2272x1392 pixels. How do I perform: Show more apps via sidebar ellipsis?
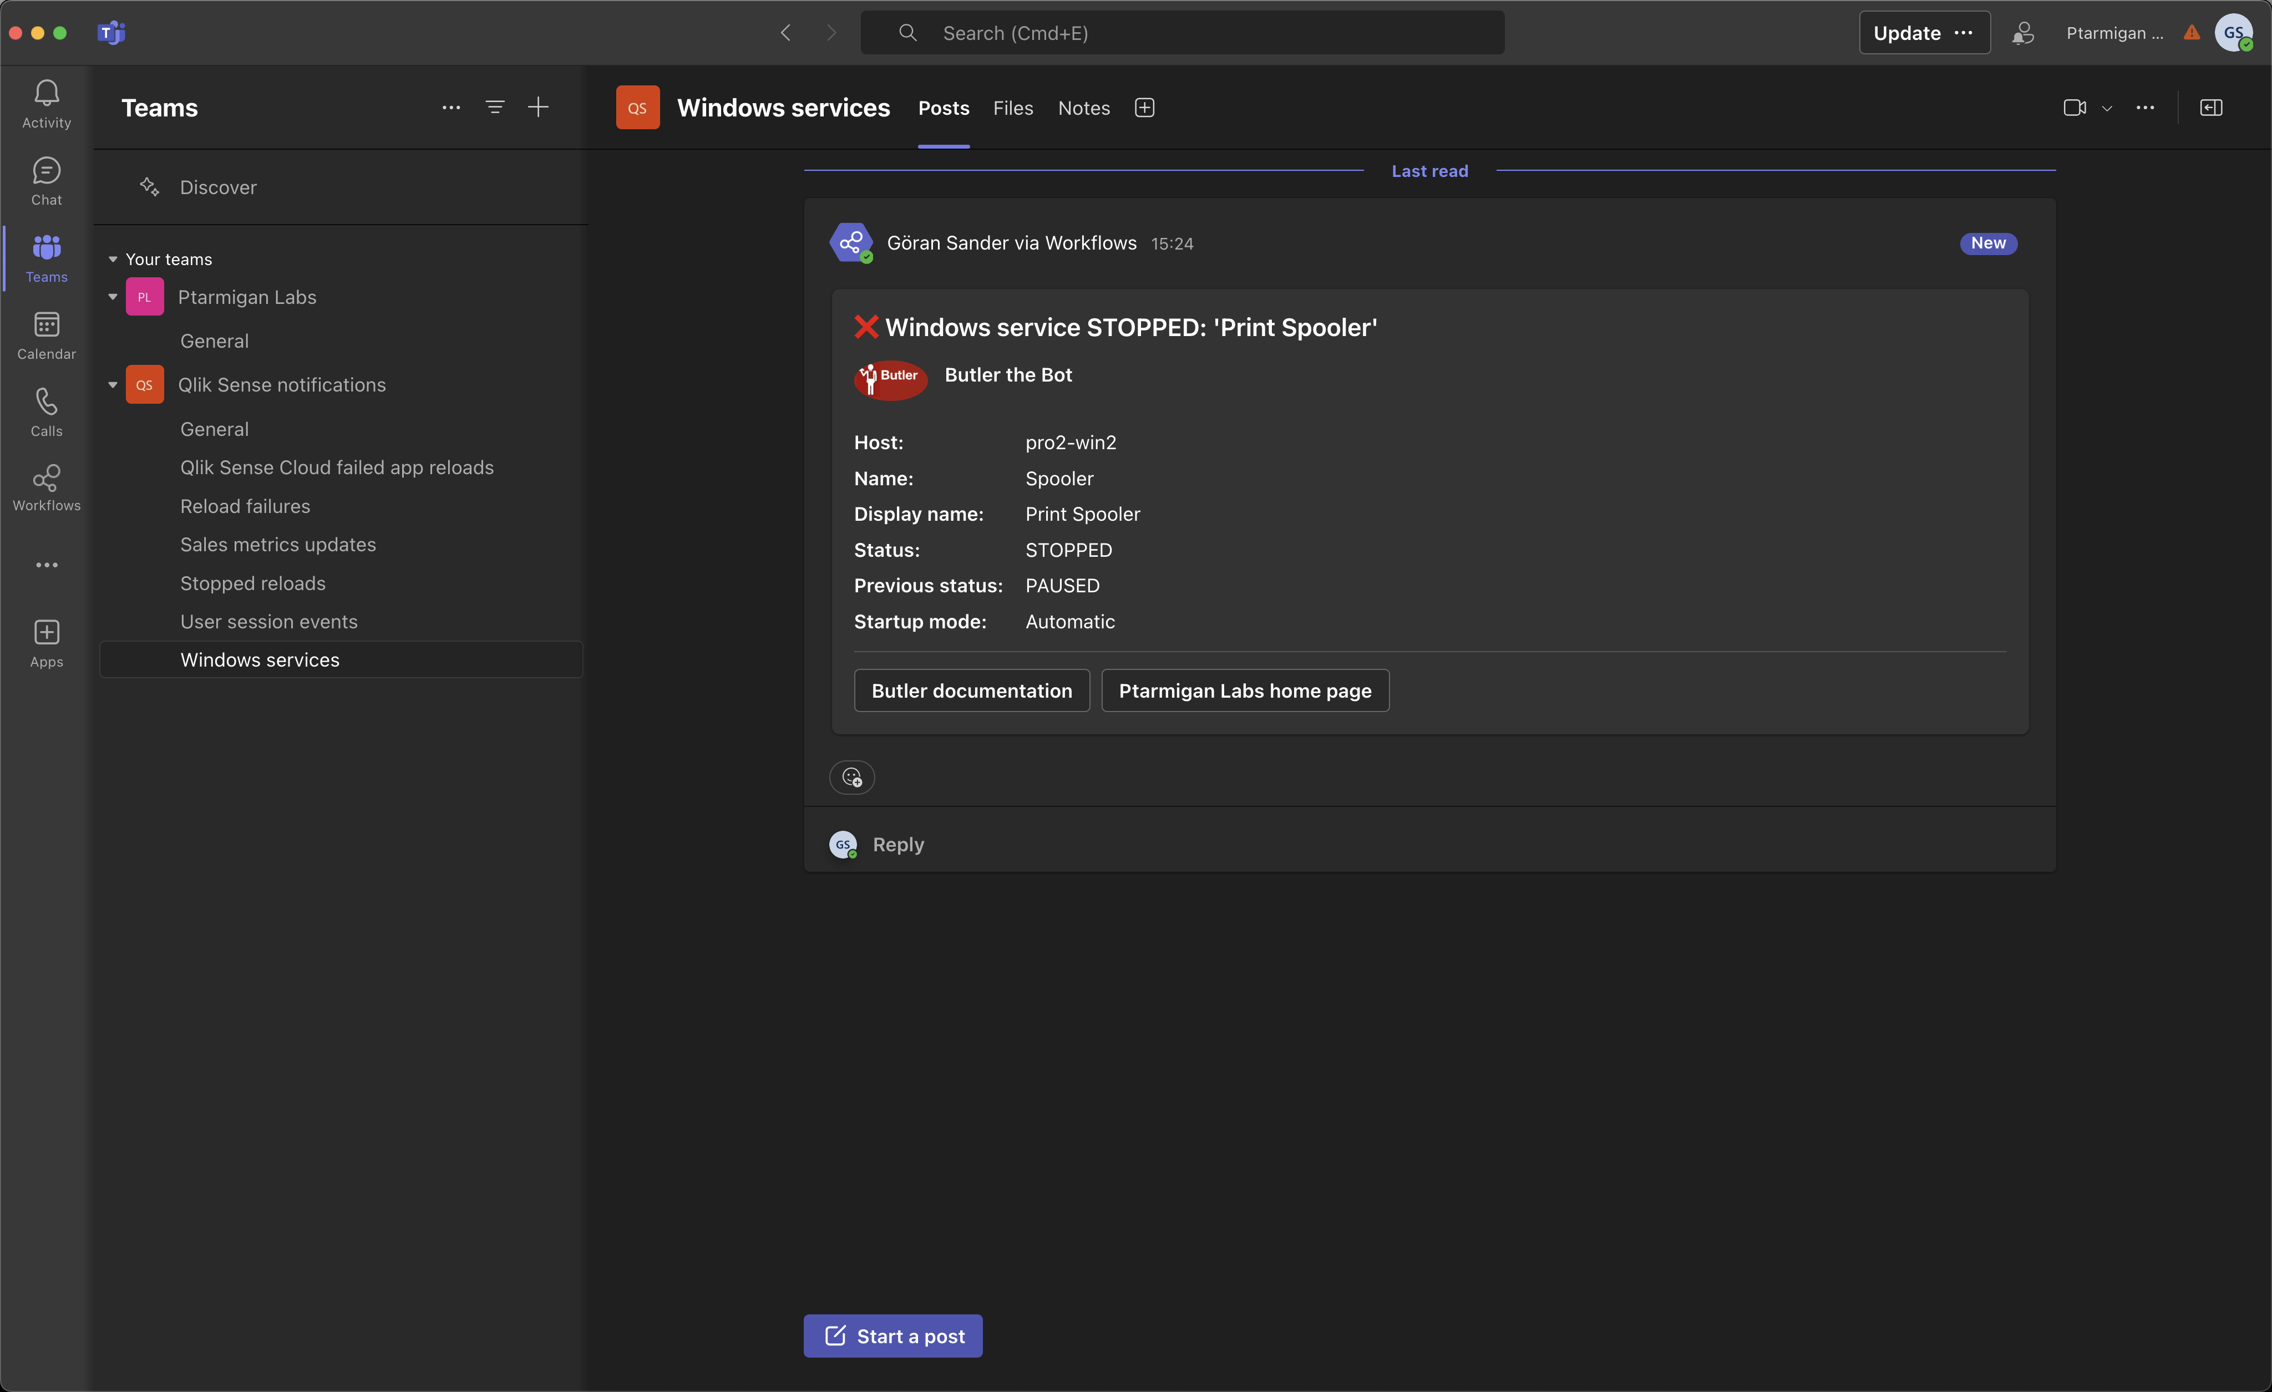pyautogui.click(x=46, y=565)
